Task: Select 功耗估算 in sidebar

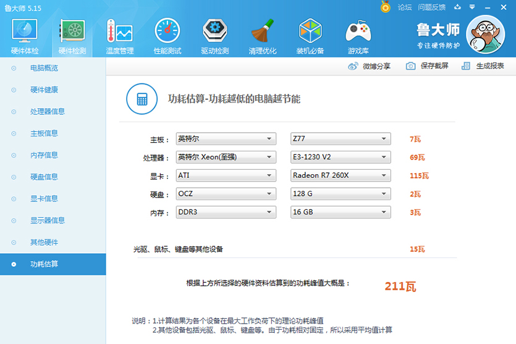Action: pos(53,264)
